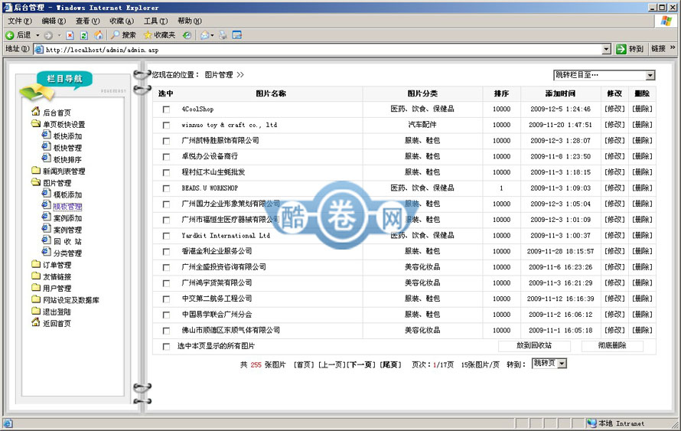Screen dimensions: 681x431
Task: Click page icon beside 板块管理
Action: (46, 147)
